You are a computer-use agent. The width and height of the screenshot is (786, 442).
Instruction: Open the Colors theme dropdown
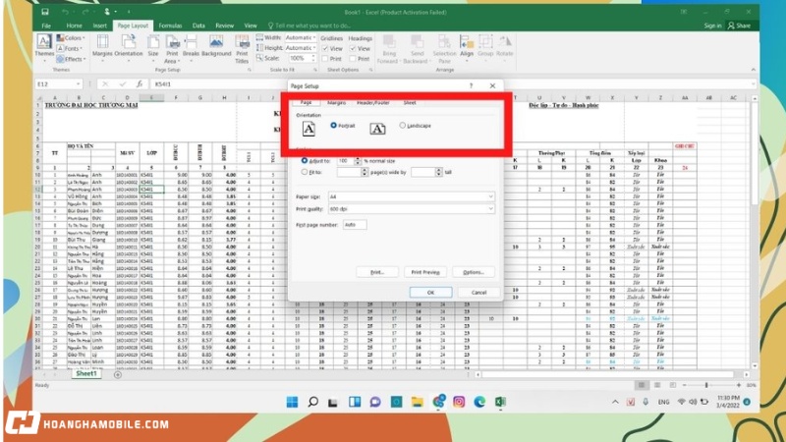click(x=71, y=38)
